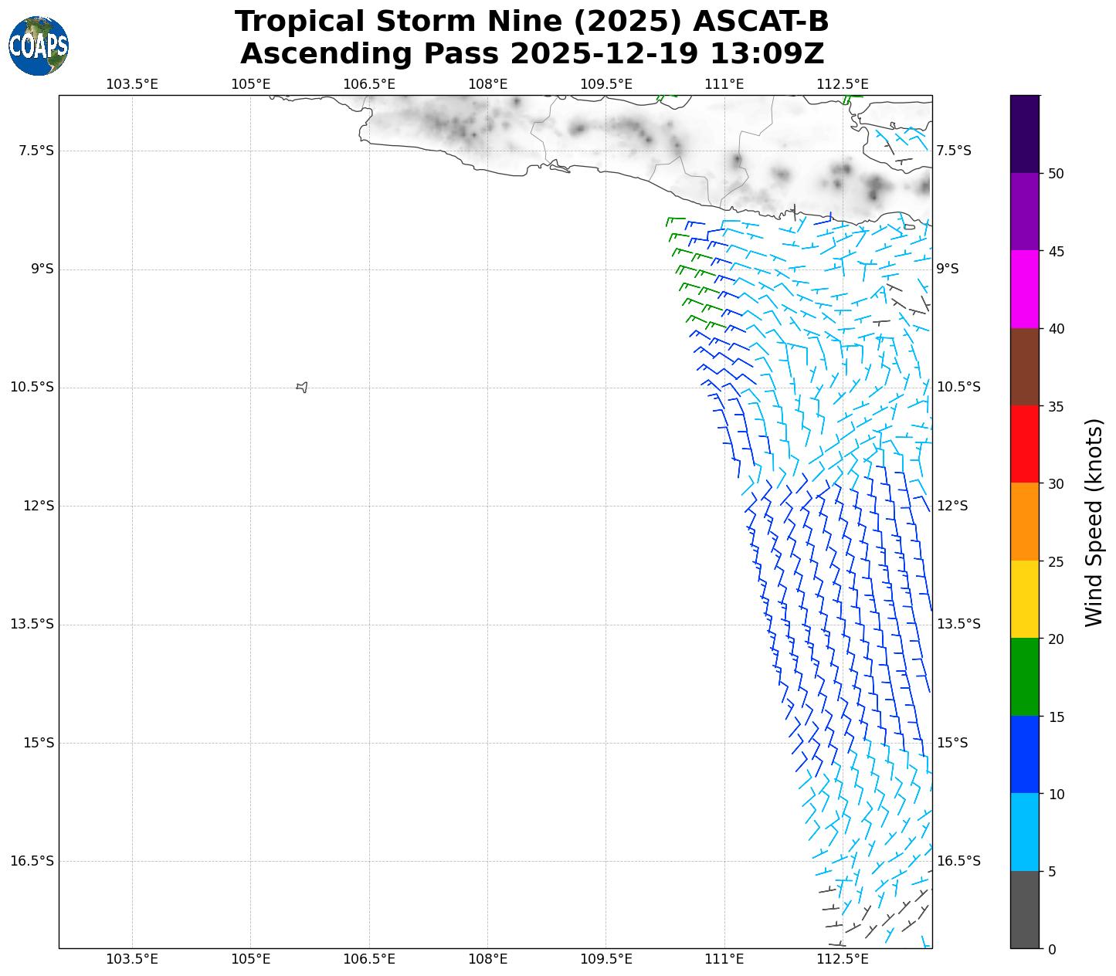Click the "Wind Speed (knots)" colorbar label

(1094, 522)
